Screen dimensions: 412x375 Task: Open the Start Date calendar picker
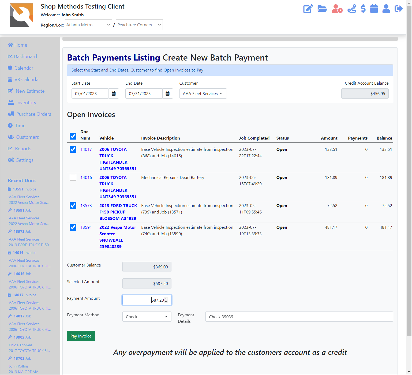114,93
